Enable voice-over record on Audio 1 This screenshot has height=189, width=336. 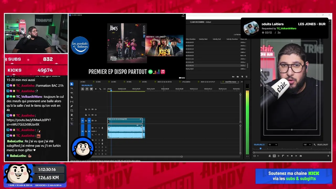102,128
